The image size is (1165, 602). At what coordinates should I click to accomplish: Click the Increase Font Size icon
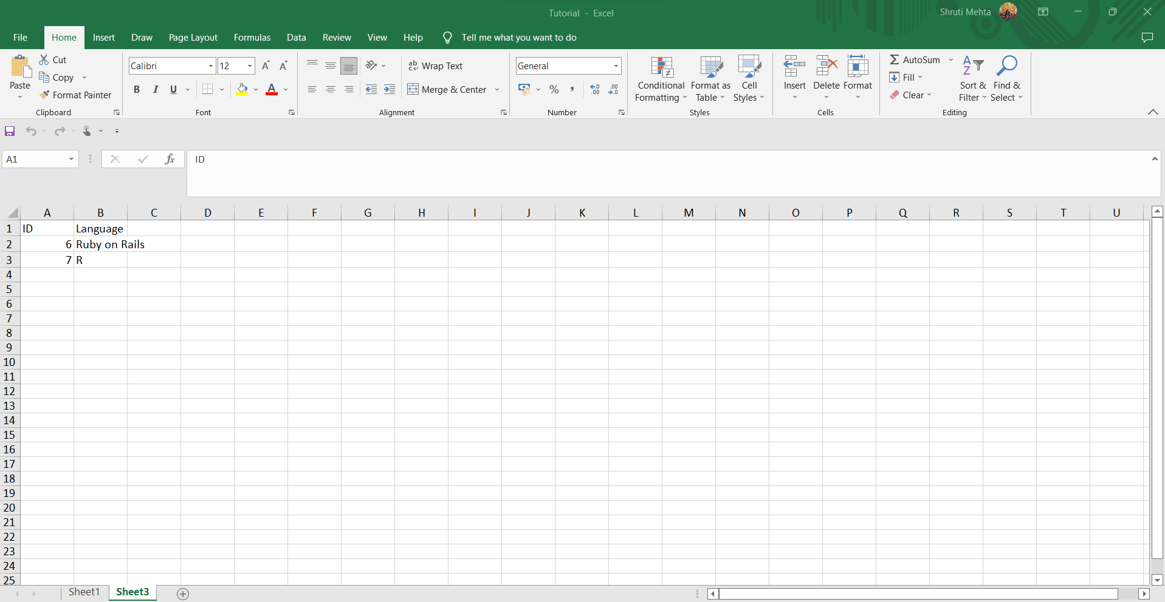pos(266,66)
